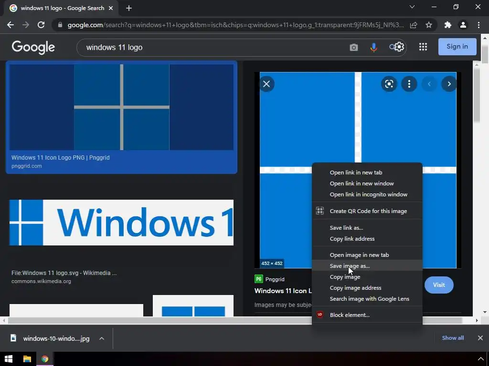This screenshot has width=489, height=366.
Task: Click search by image camera icon
Action: tap(354, 47)
